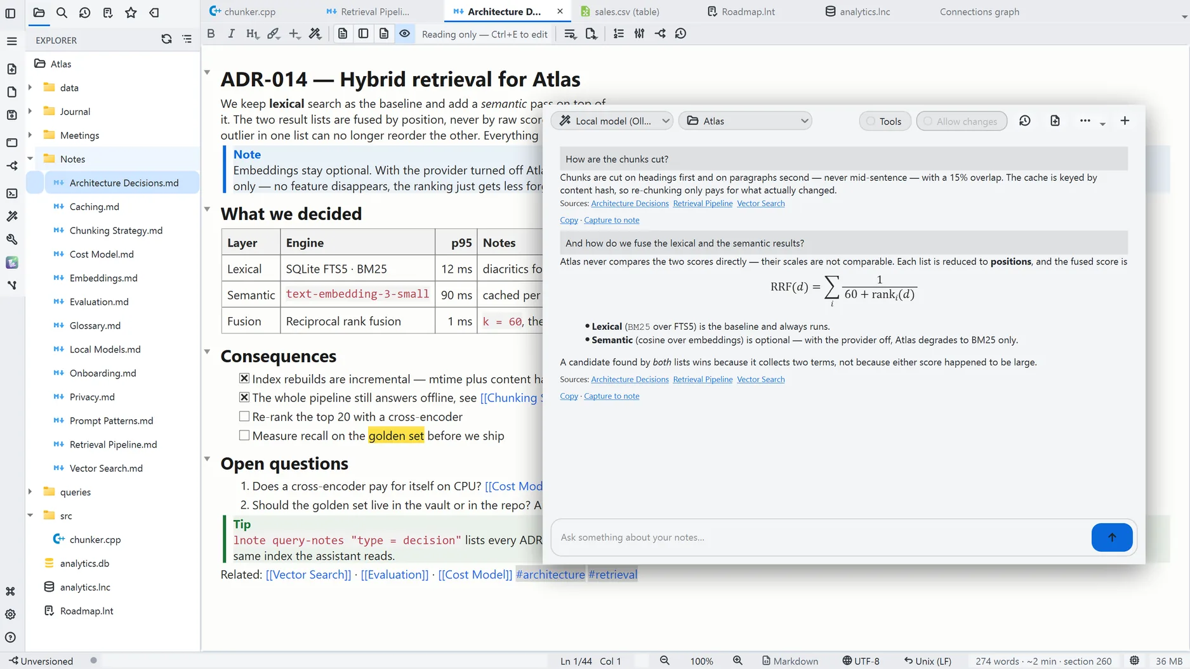Click the save disk icon in left rail
The height and width of the screenshot is (669, 1190).
point(11,115)
